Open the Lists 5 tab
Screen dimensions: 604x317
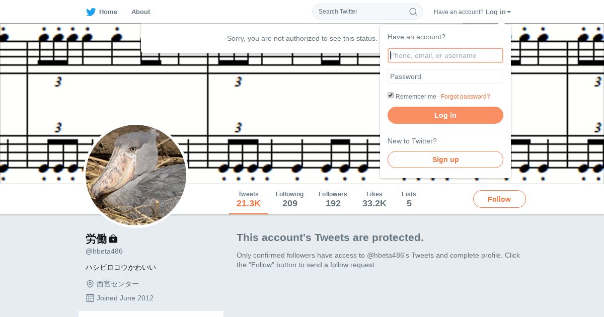(x=409, y=199)
